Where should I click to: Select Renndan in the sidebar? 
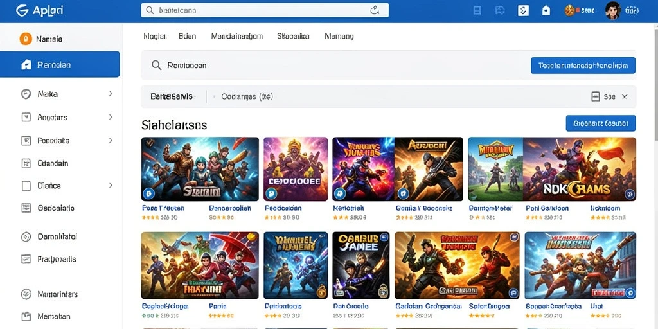pos(60,65)
